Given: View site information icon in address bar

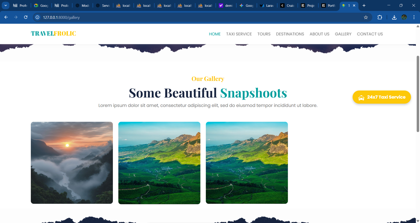Looking at the screenshot, I should tap(38, 17).
